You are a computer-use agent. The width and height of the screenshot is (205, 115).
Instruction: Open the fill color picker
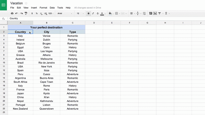(x=110, y=13)
